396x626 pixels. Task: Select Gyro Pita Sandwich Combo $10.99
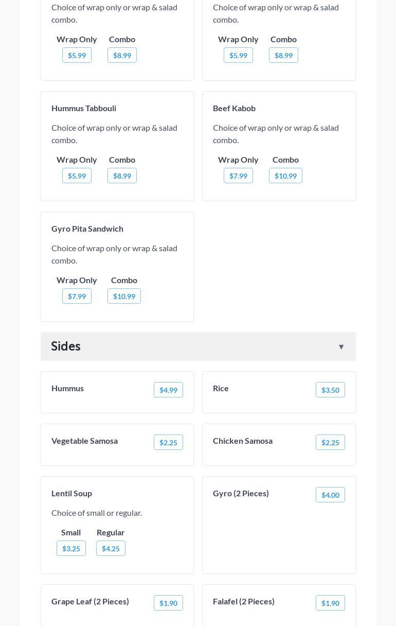124,296
